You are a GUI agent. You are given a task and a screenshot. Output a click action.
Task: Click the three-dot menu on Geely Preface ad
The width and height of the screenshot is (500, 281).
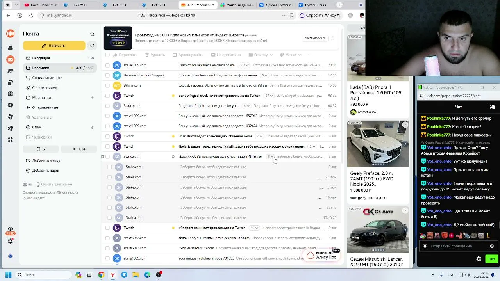tap(405, 125)
